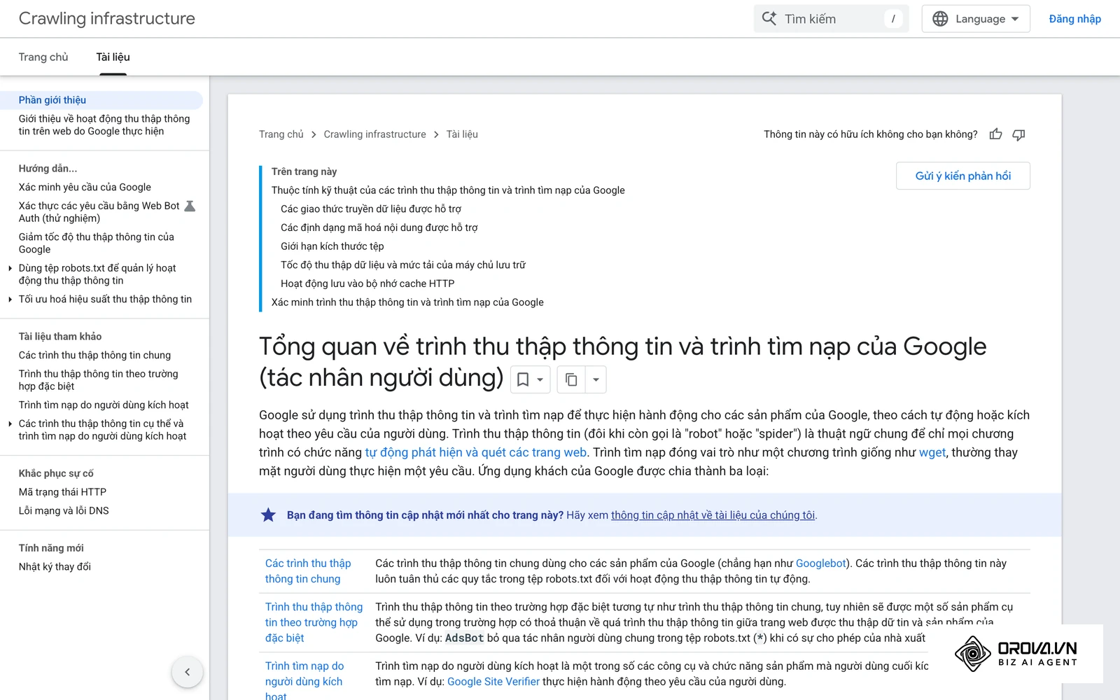Click the search sparkle icon
1120x700 pixels.
pos(769,19)
